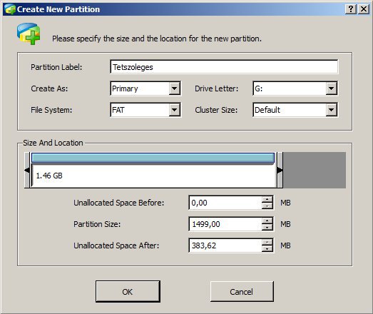Increase Unallocated Space Before with up arrow
This screenshot has height=314, width=373.
coord(267,199)
